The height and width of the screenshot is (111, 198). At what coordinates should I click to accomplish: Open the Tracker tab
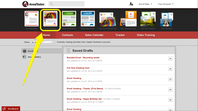click(120, 35)
